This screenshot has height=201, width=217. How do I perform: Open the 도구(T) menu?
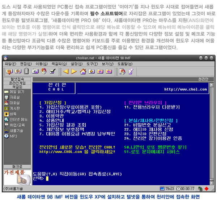coord(92,64)
